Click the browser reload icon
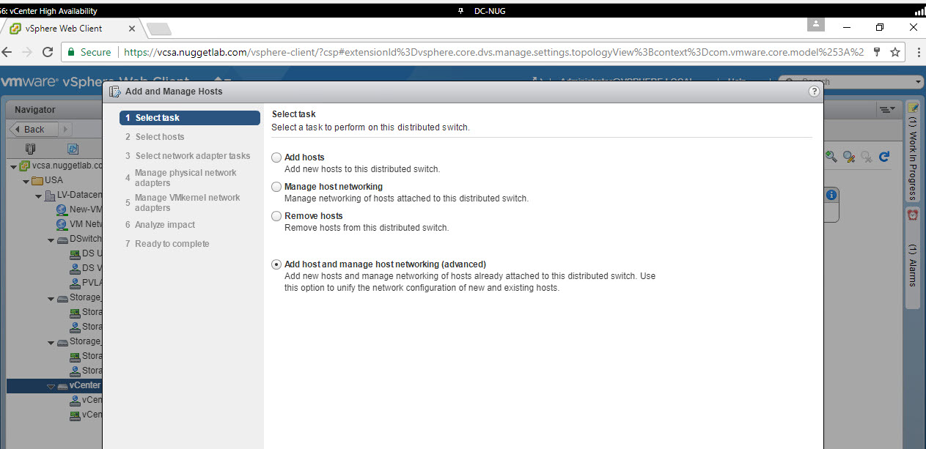 [48, 53]
